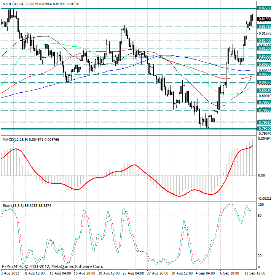Click the MACD scale minimum -0.00318

pos(264,199)
